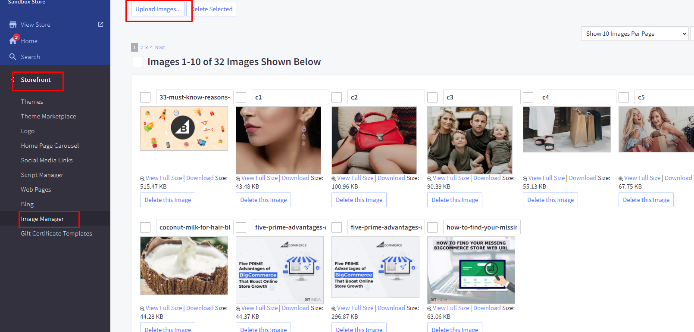
Task: Open the Home link in sidebar
Action: [x=29, y=41]
